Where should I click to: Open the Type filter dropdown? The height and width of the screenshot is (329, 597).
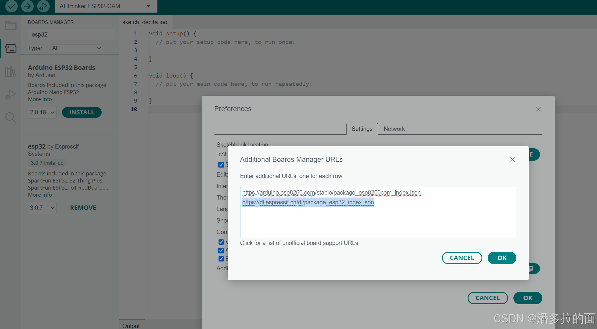point(77,48)
